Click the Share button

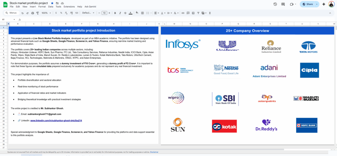coord(307,4)
